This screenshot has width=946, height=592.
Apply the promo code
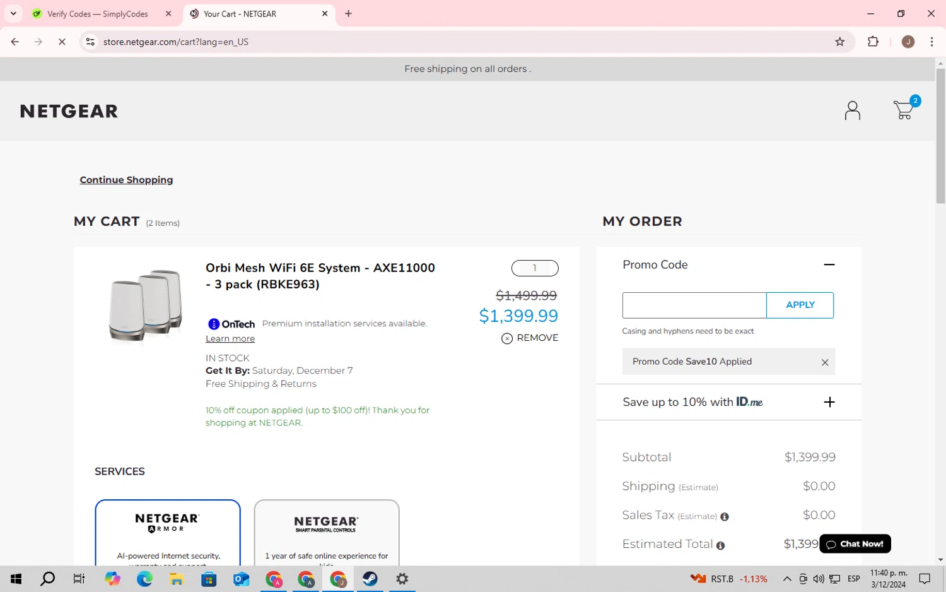click(x=800, y=305)
